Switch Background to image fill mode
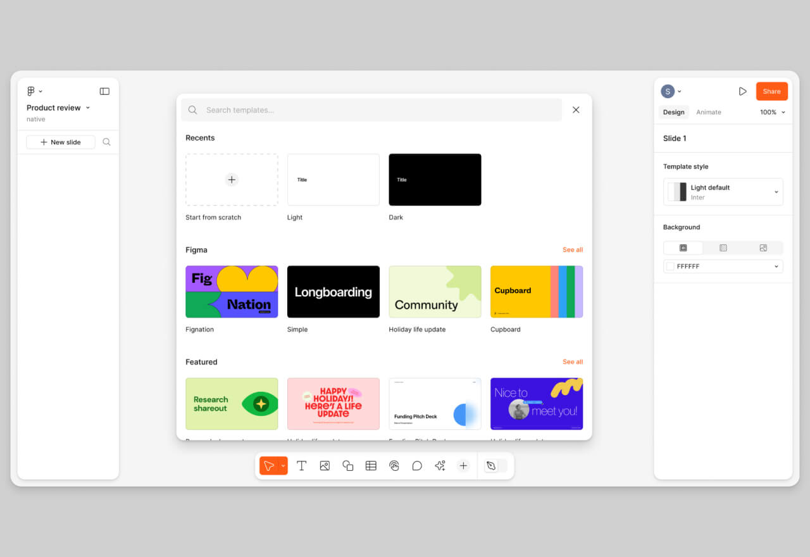 click(763, 247)
